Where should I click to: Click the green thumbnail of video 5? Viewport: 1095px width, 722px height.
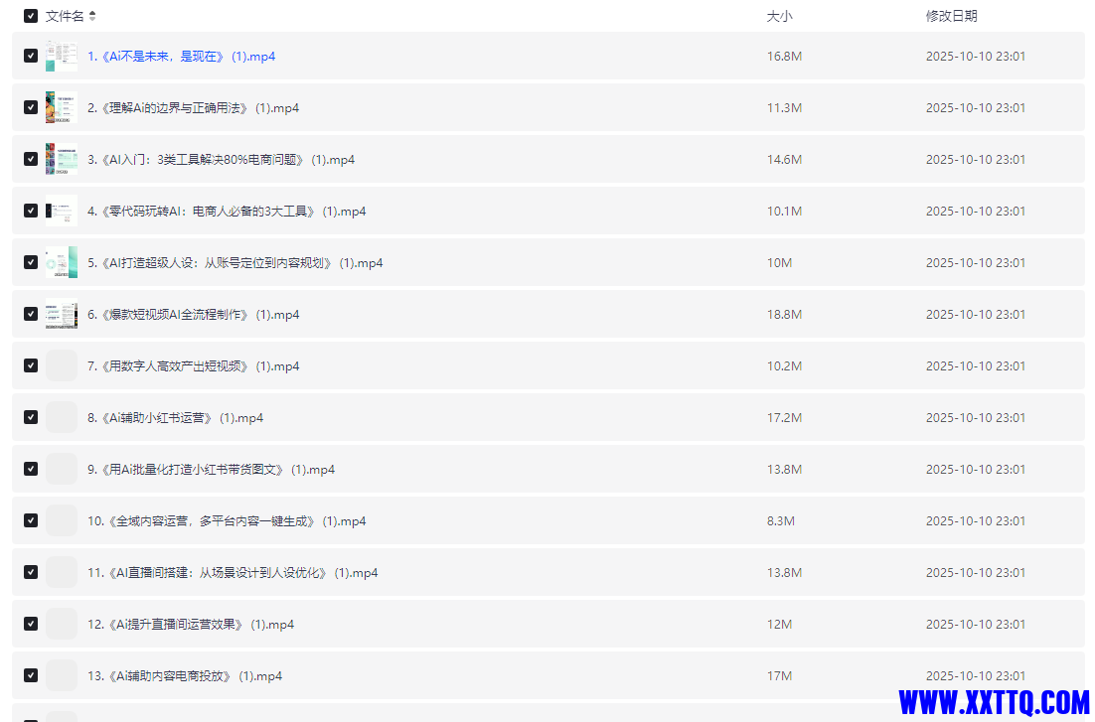(61, 262)
